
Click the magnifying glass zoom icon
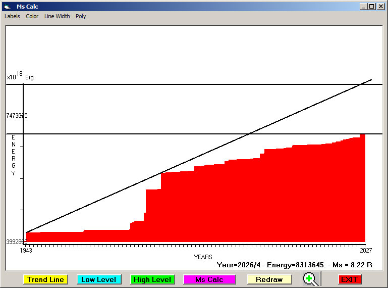[x=311, y=279]
